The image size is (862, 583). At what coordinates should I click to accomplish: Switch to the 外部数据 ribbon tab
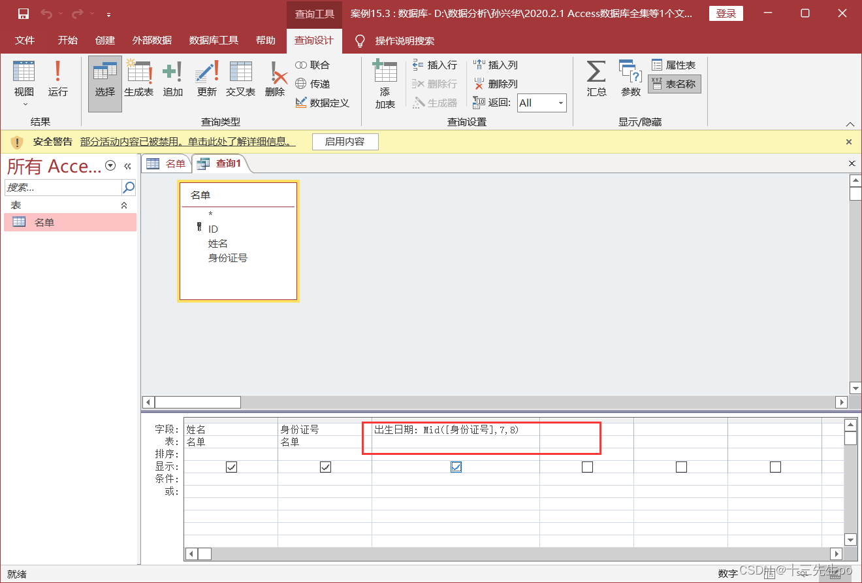pyautogui.click(x=152, y=41)
